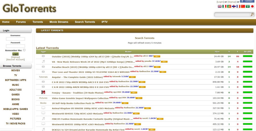Select the Portuguese flag icon
The width and height of the screenshot is (256, 131).
[229, 6]
